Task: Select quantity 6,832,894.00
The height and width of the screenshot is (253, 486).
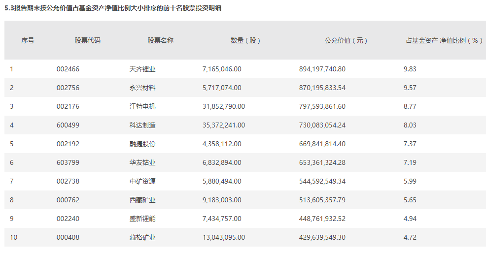Action: pyautogui.click(x=222, y=162)
